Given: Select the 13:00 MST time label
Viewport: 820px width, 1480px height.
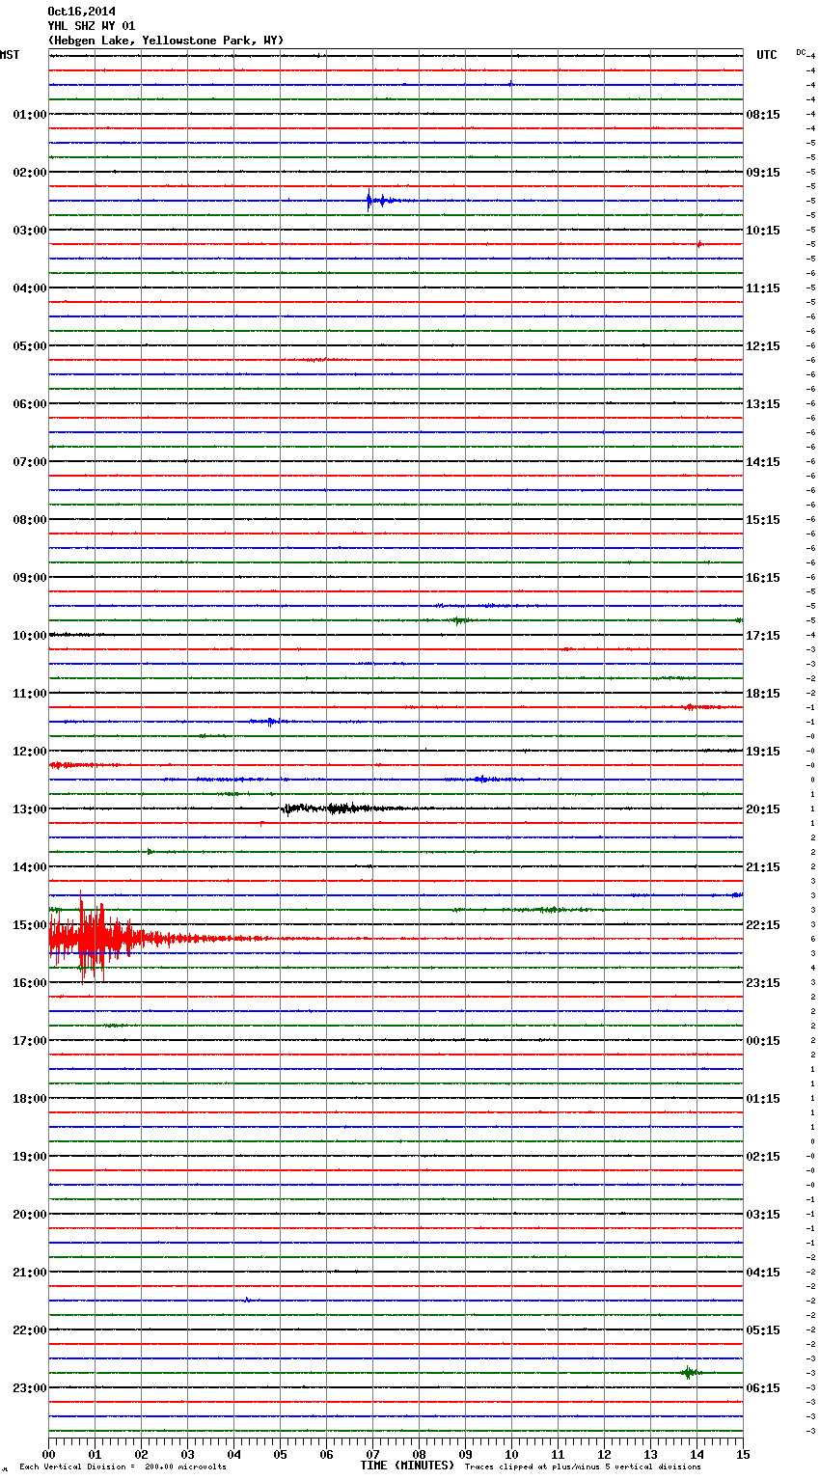Looking at the screenshot, I should tap(29, 809).
